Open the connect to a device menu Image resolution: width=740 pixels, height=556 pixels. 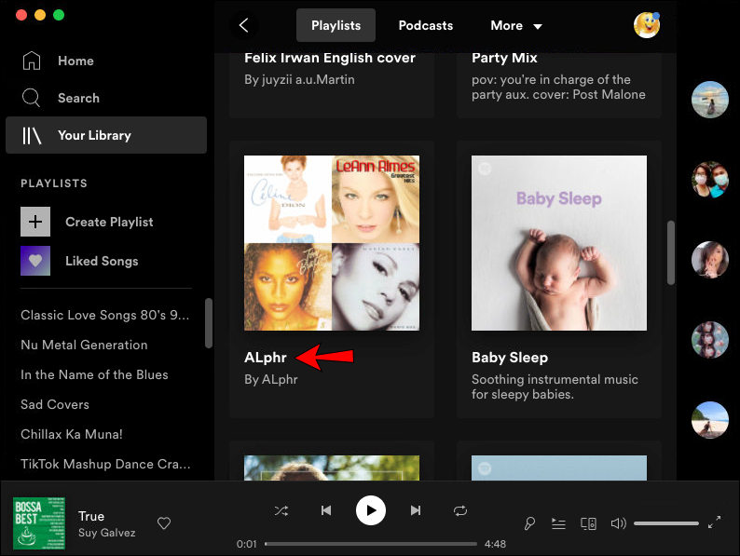588,523
